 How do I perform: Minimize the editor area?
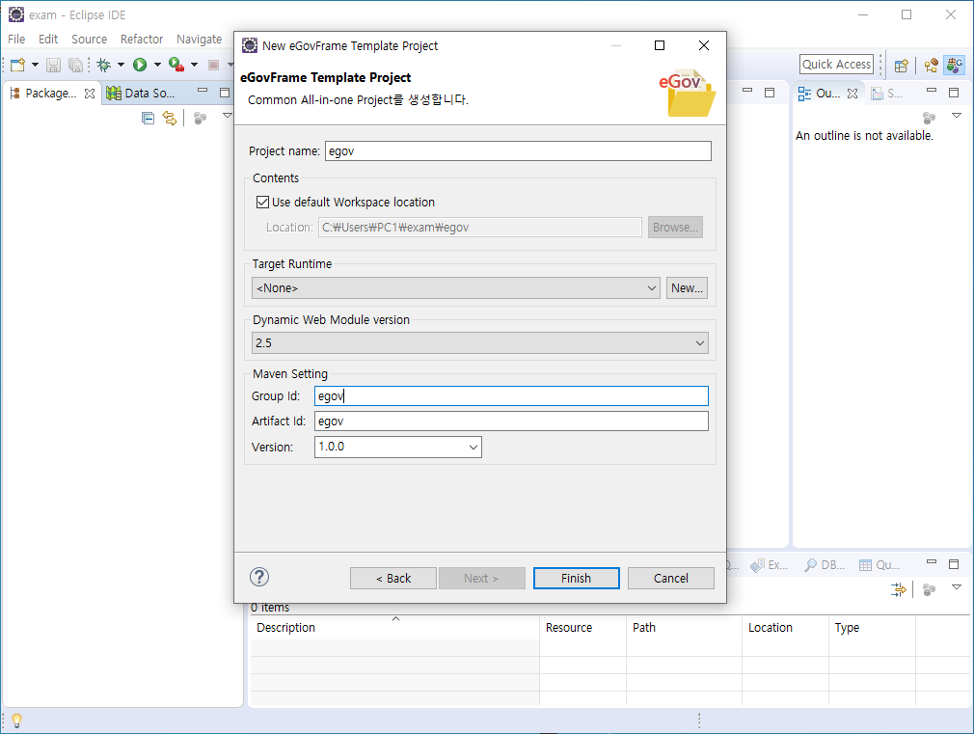(747, 91)
